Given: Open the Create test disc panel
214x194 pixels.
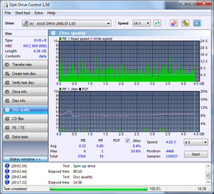Looking at the screenshot, I should pyautogui.click(x=25, y=74).
